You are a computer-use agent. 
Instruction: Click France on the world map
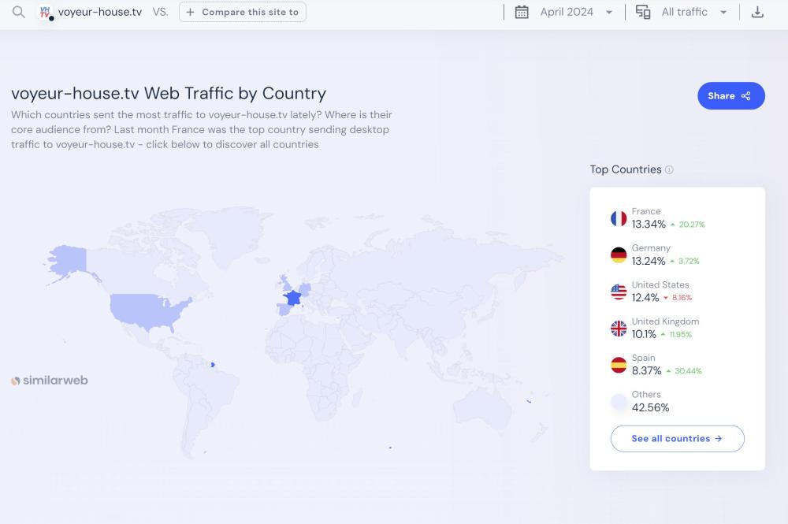tap(293, 299)
